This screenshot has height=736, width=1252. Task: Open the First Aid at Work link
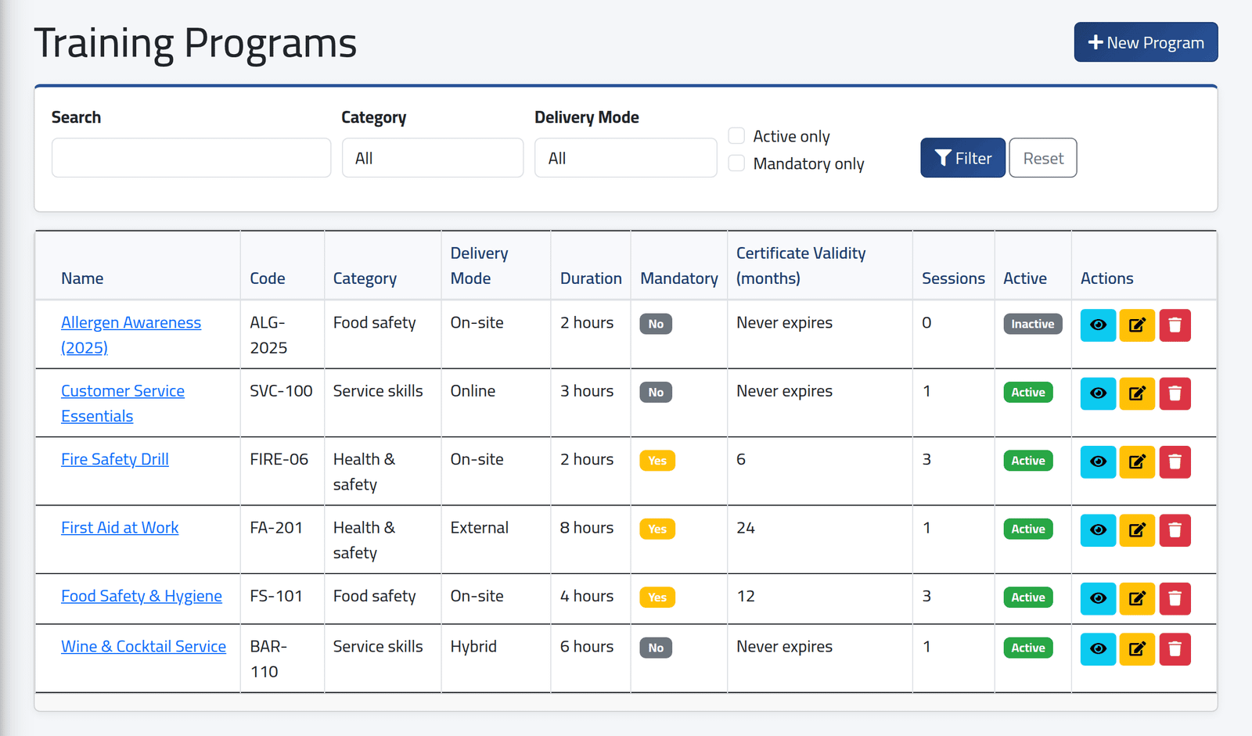point(120,528)
